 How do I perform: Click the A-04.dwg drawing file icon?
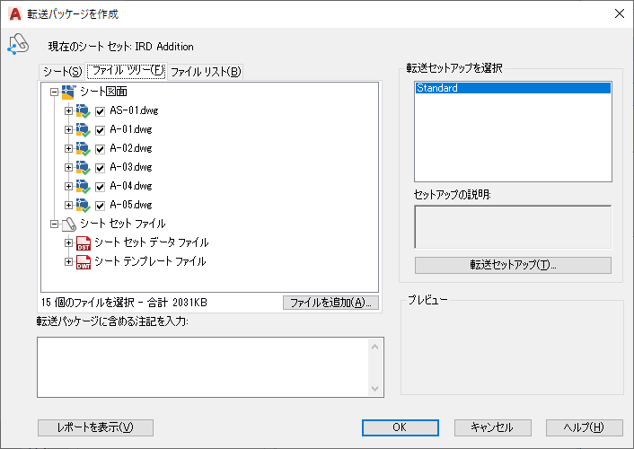83,187
